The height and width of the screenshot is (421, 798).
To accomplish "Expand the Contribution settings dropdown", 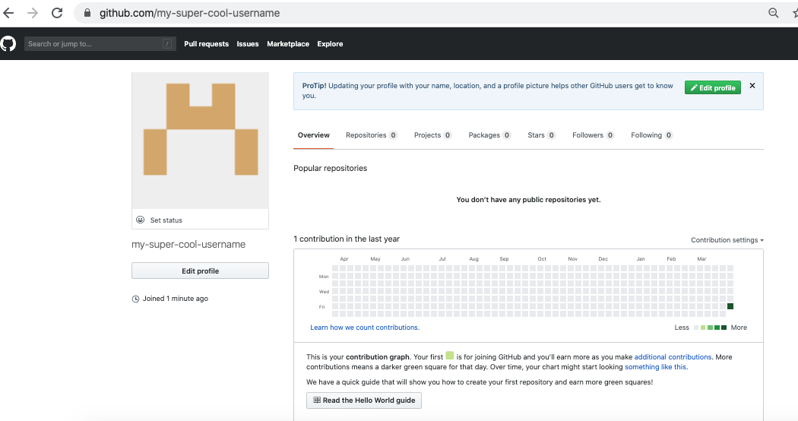I will [727, 240].
